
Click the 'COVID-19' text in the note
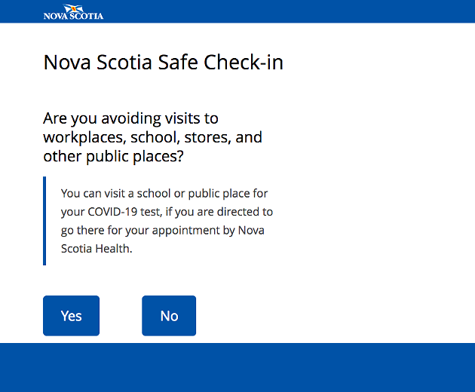[112, 212]
